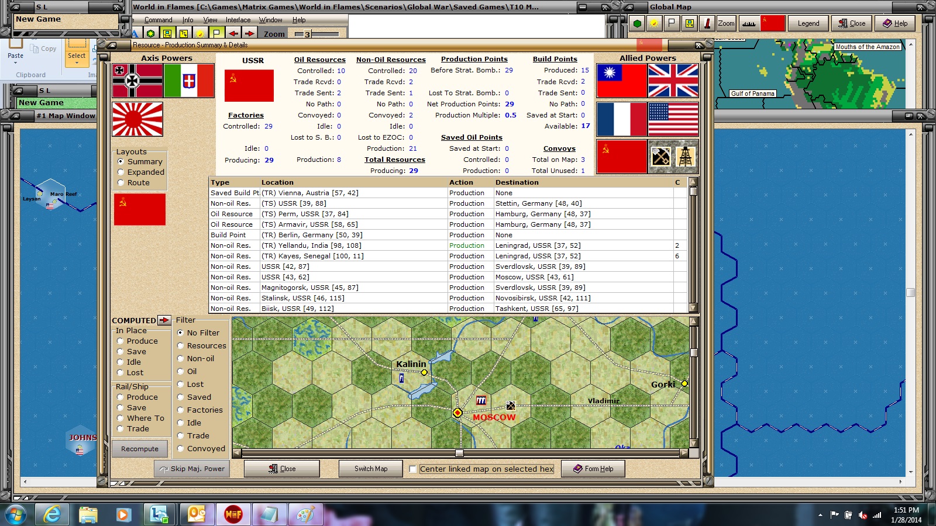Select the USSR flag under Allied Powers
Image resolution: width=936 pixels, height=526 pixels.
(x=622, y=157)
